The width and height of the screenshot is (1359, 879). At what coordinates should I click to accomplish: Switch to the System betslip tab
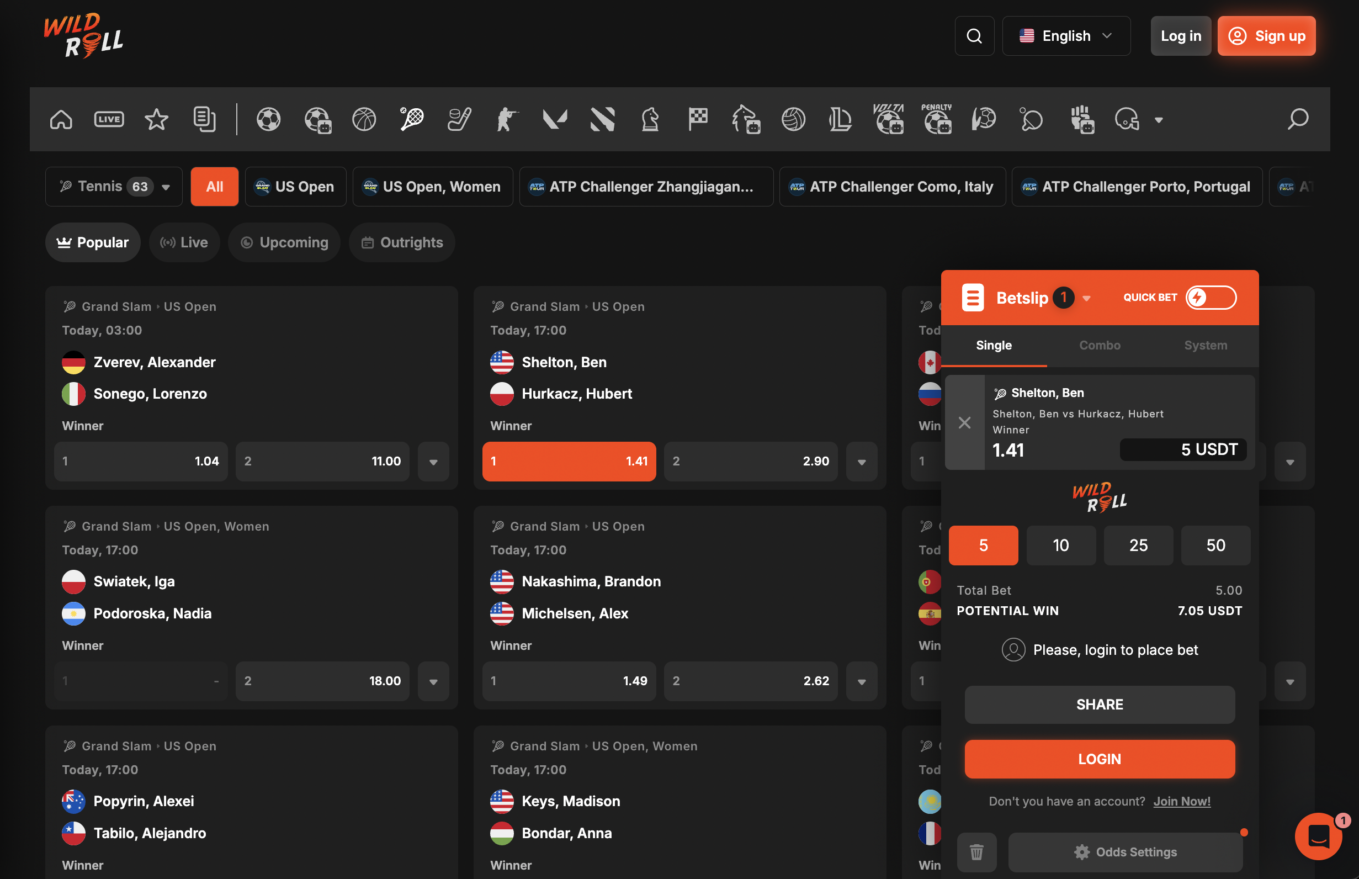(x=1206, y=345)
